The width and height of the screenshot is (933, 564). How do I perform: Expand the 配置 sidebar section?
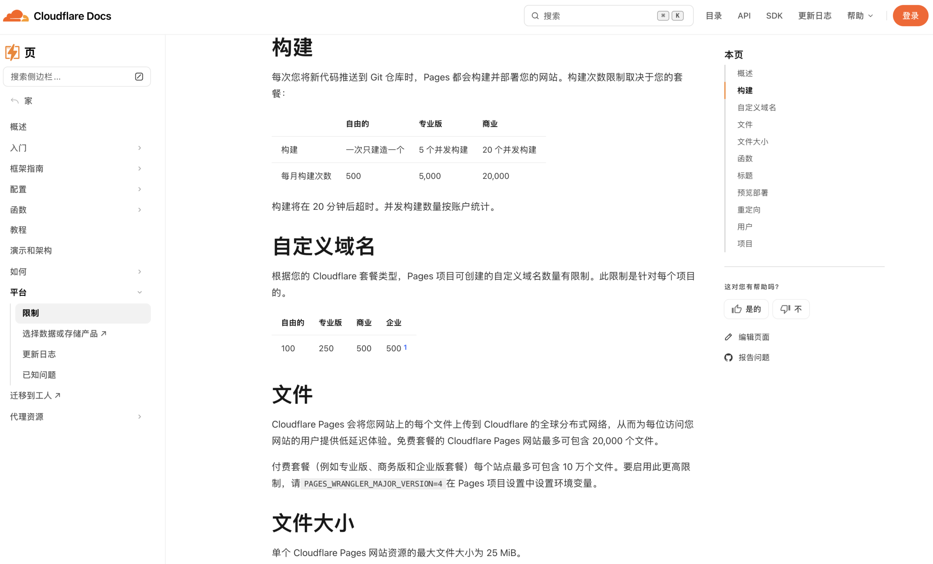point(140,189)
